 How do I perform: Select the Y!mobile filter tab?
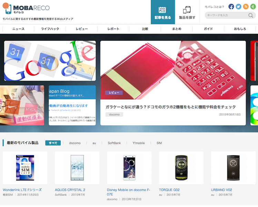(x=139, y=143)
